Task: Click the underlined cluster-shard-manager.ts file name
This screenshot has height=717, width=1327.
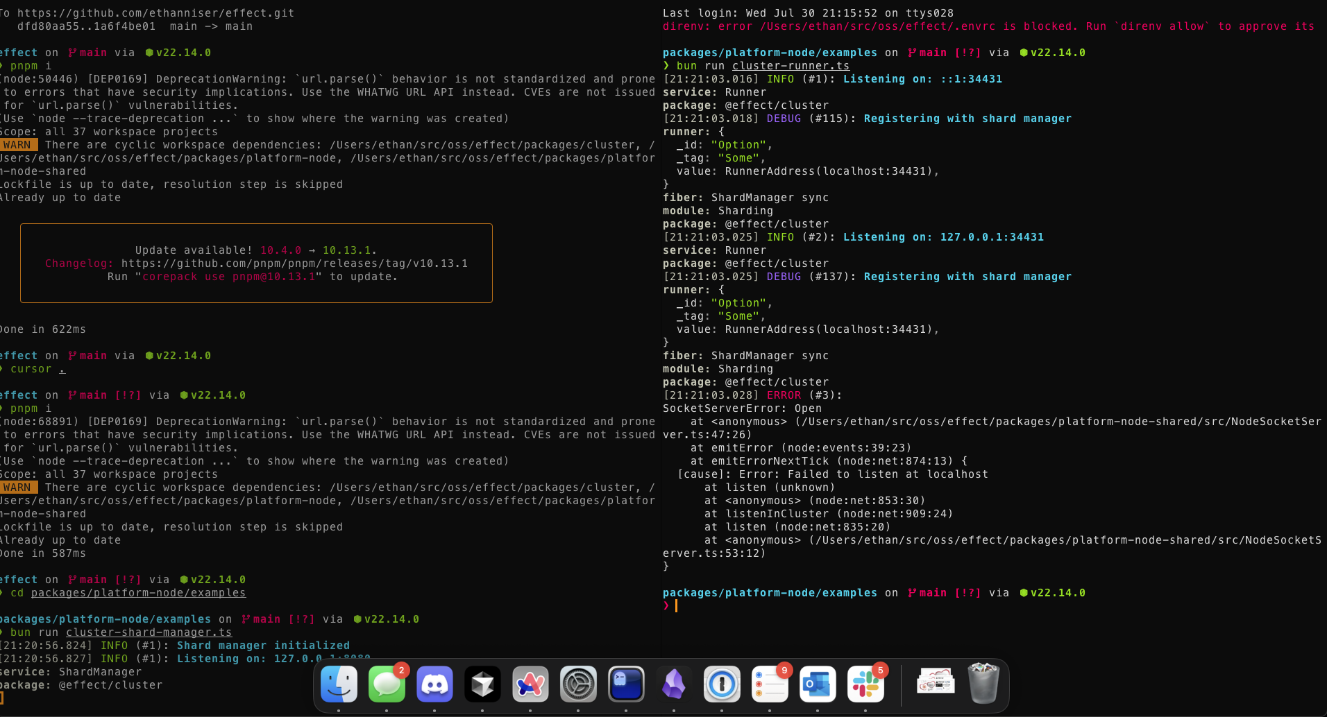Action: click(149, 632)
